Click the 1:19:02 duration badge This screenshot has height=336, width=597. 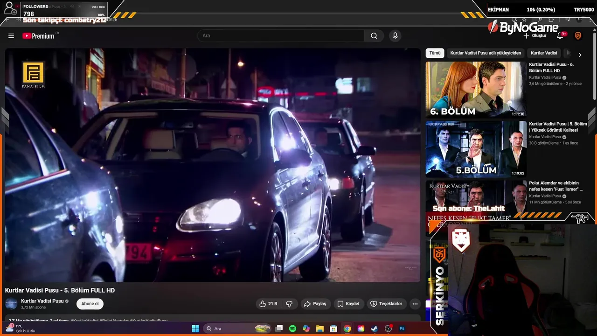pyautogui.click(x=518, y=173)
